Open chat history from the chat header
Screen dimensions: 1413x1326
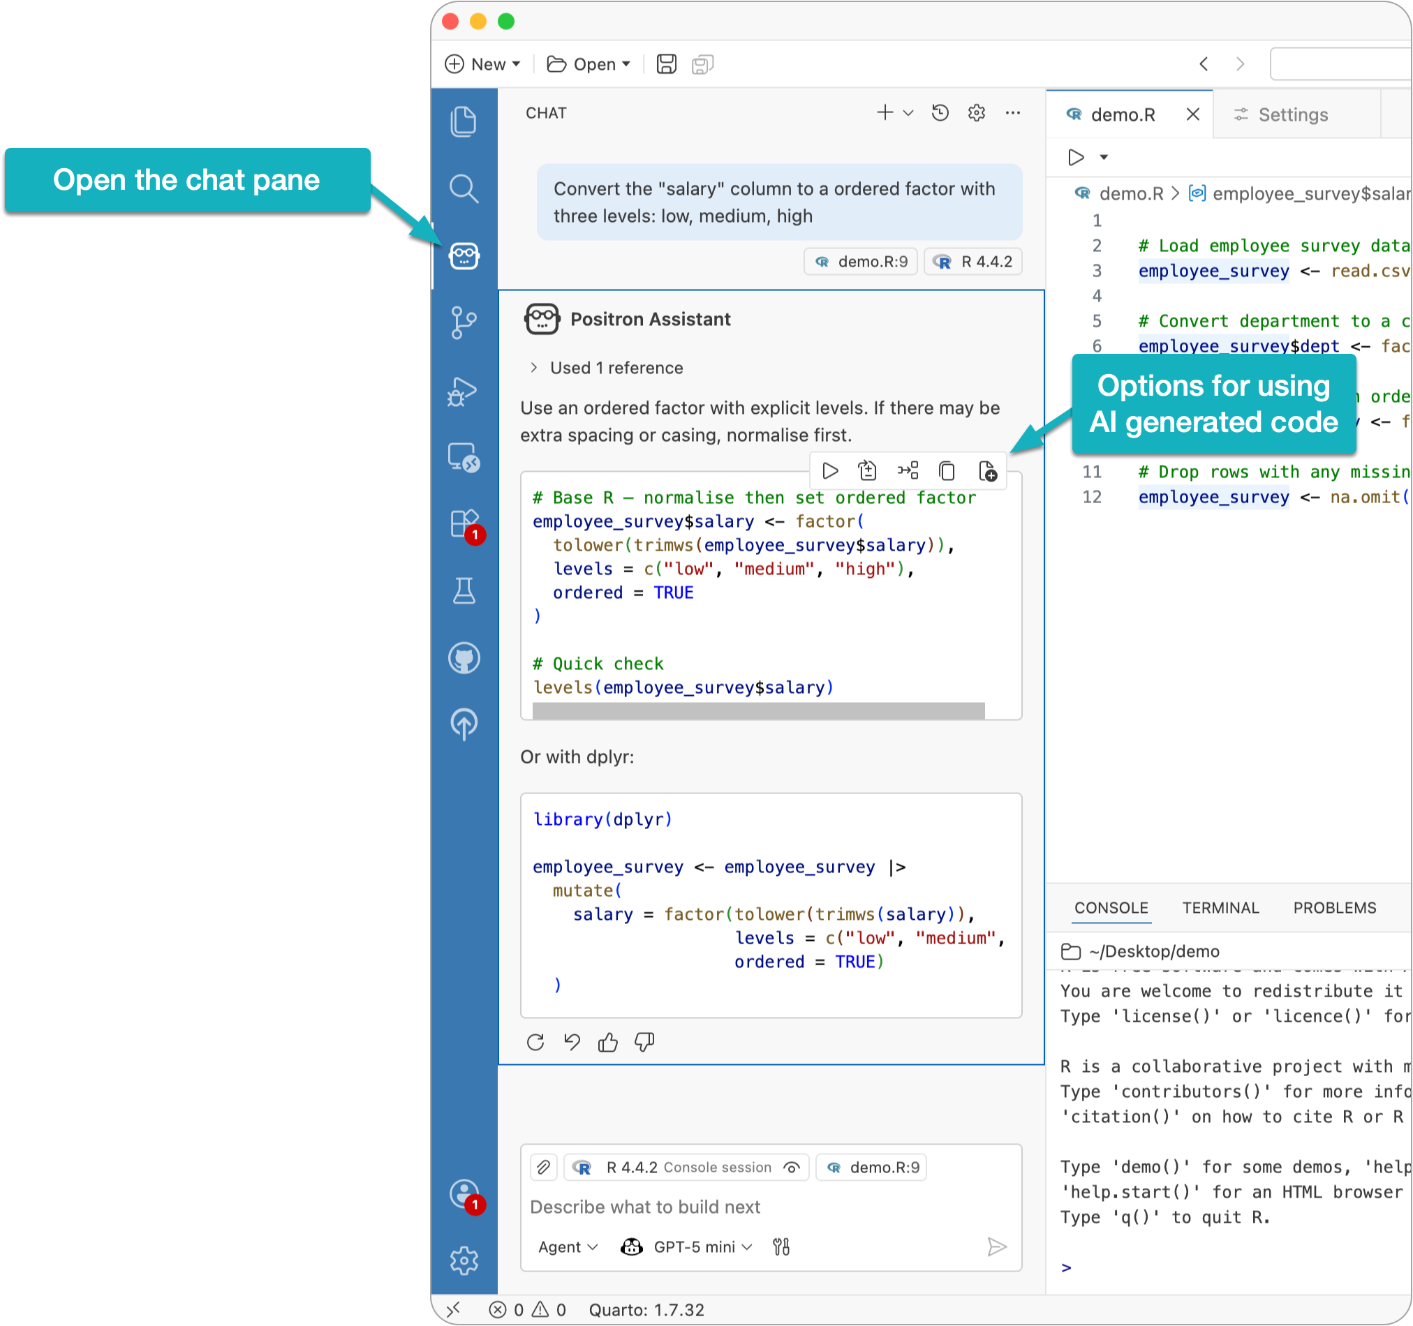tap(940, 112)
